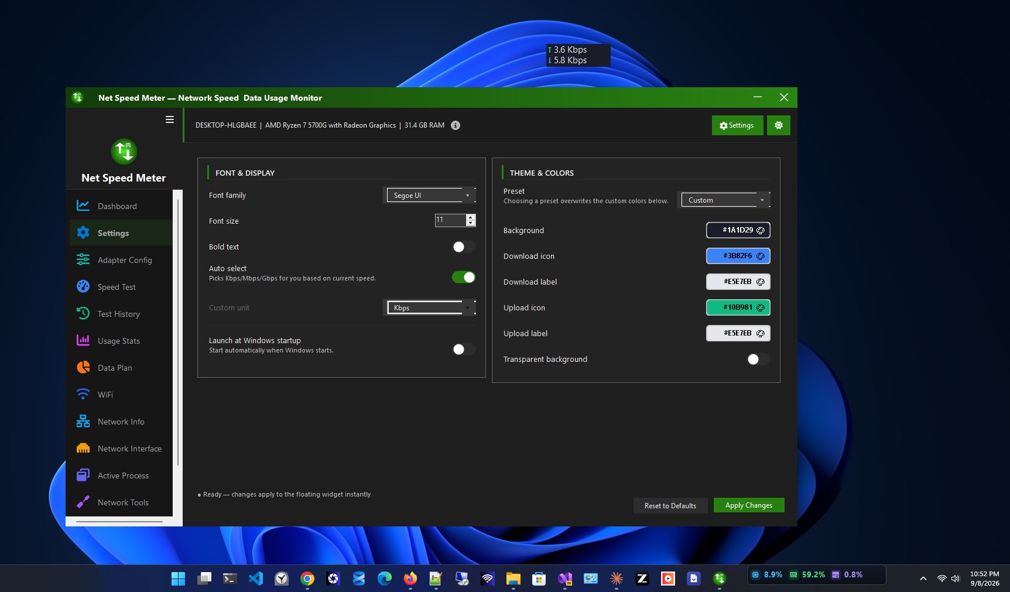Open Usage Stats page
1010x592 pixels.
coord(121,341)
